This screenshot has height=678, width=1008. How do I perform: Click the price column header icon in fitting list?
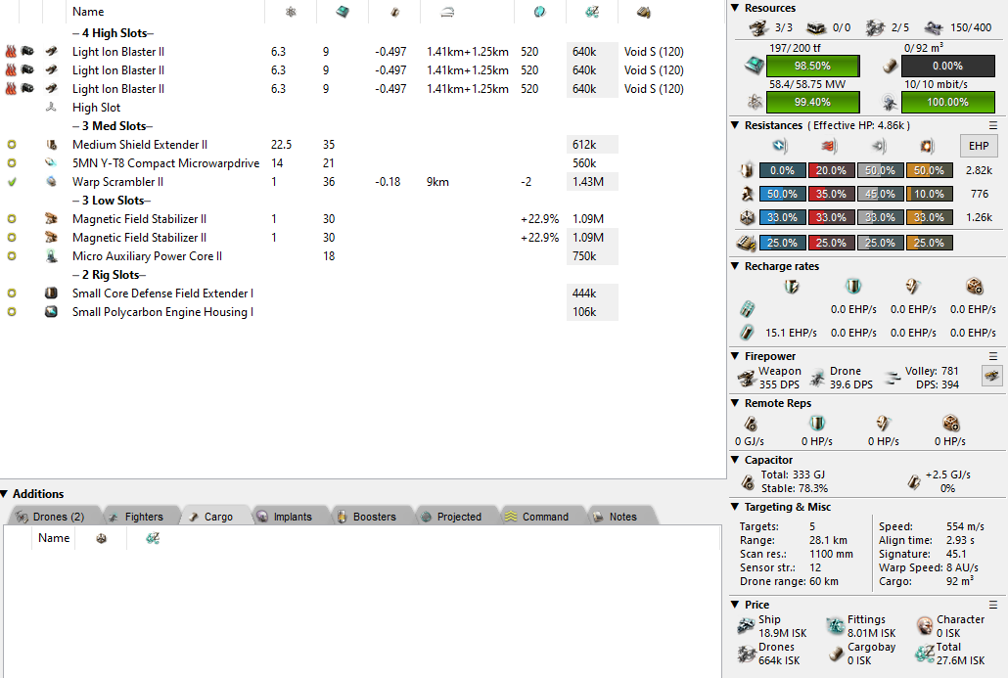tap(591, 12)
